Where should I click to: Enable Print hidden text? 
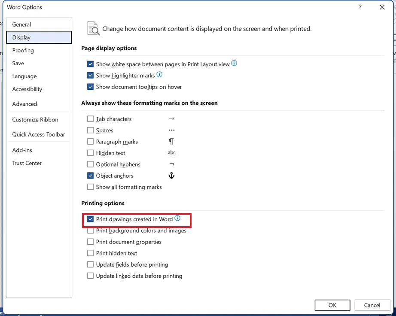pos(90,253)
